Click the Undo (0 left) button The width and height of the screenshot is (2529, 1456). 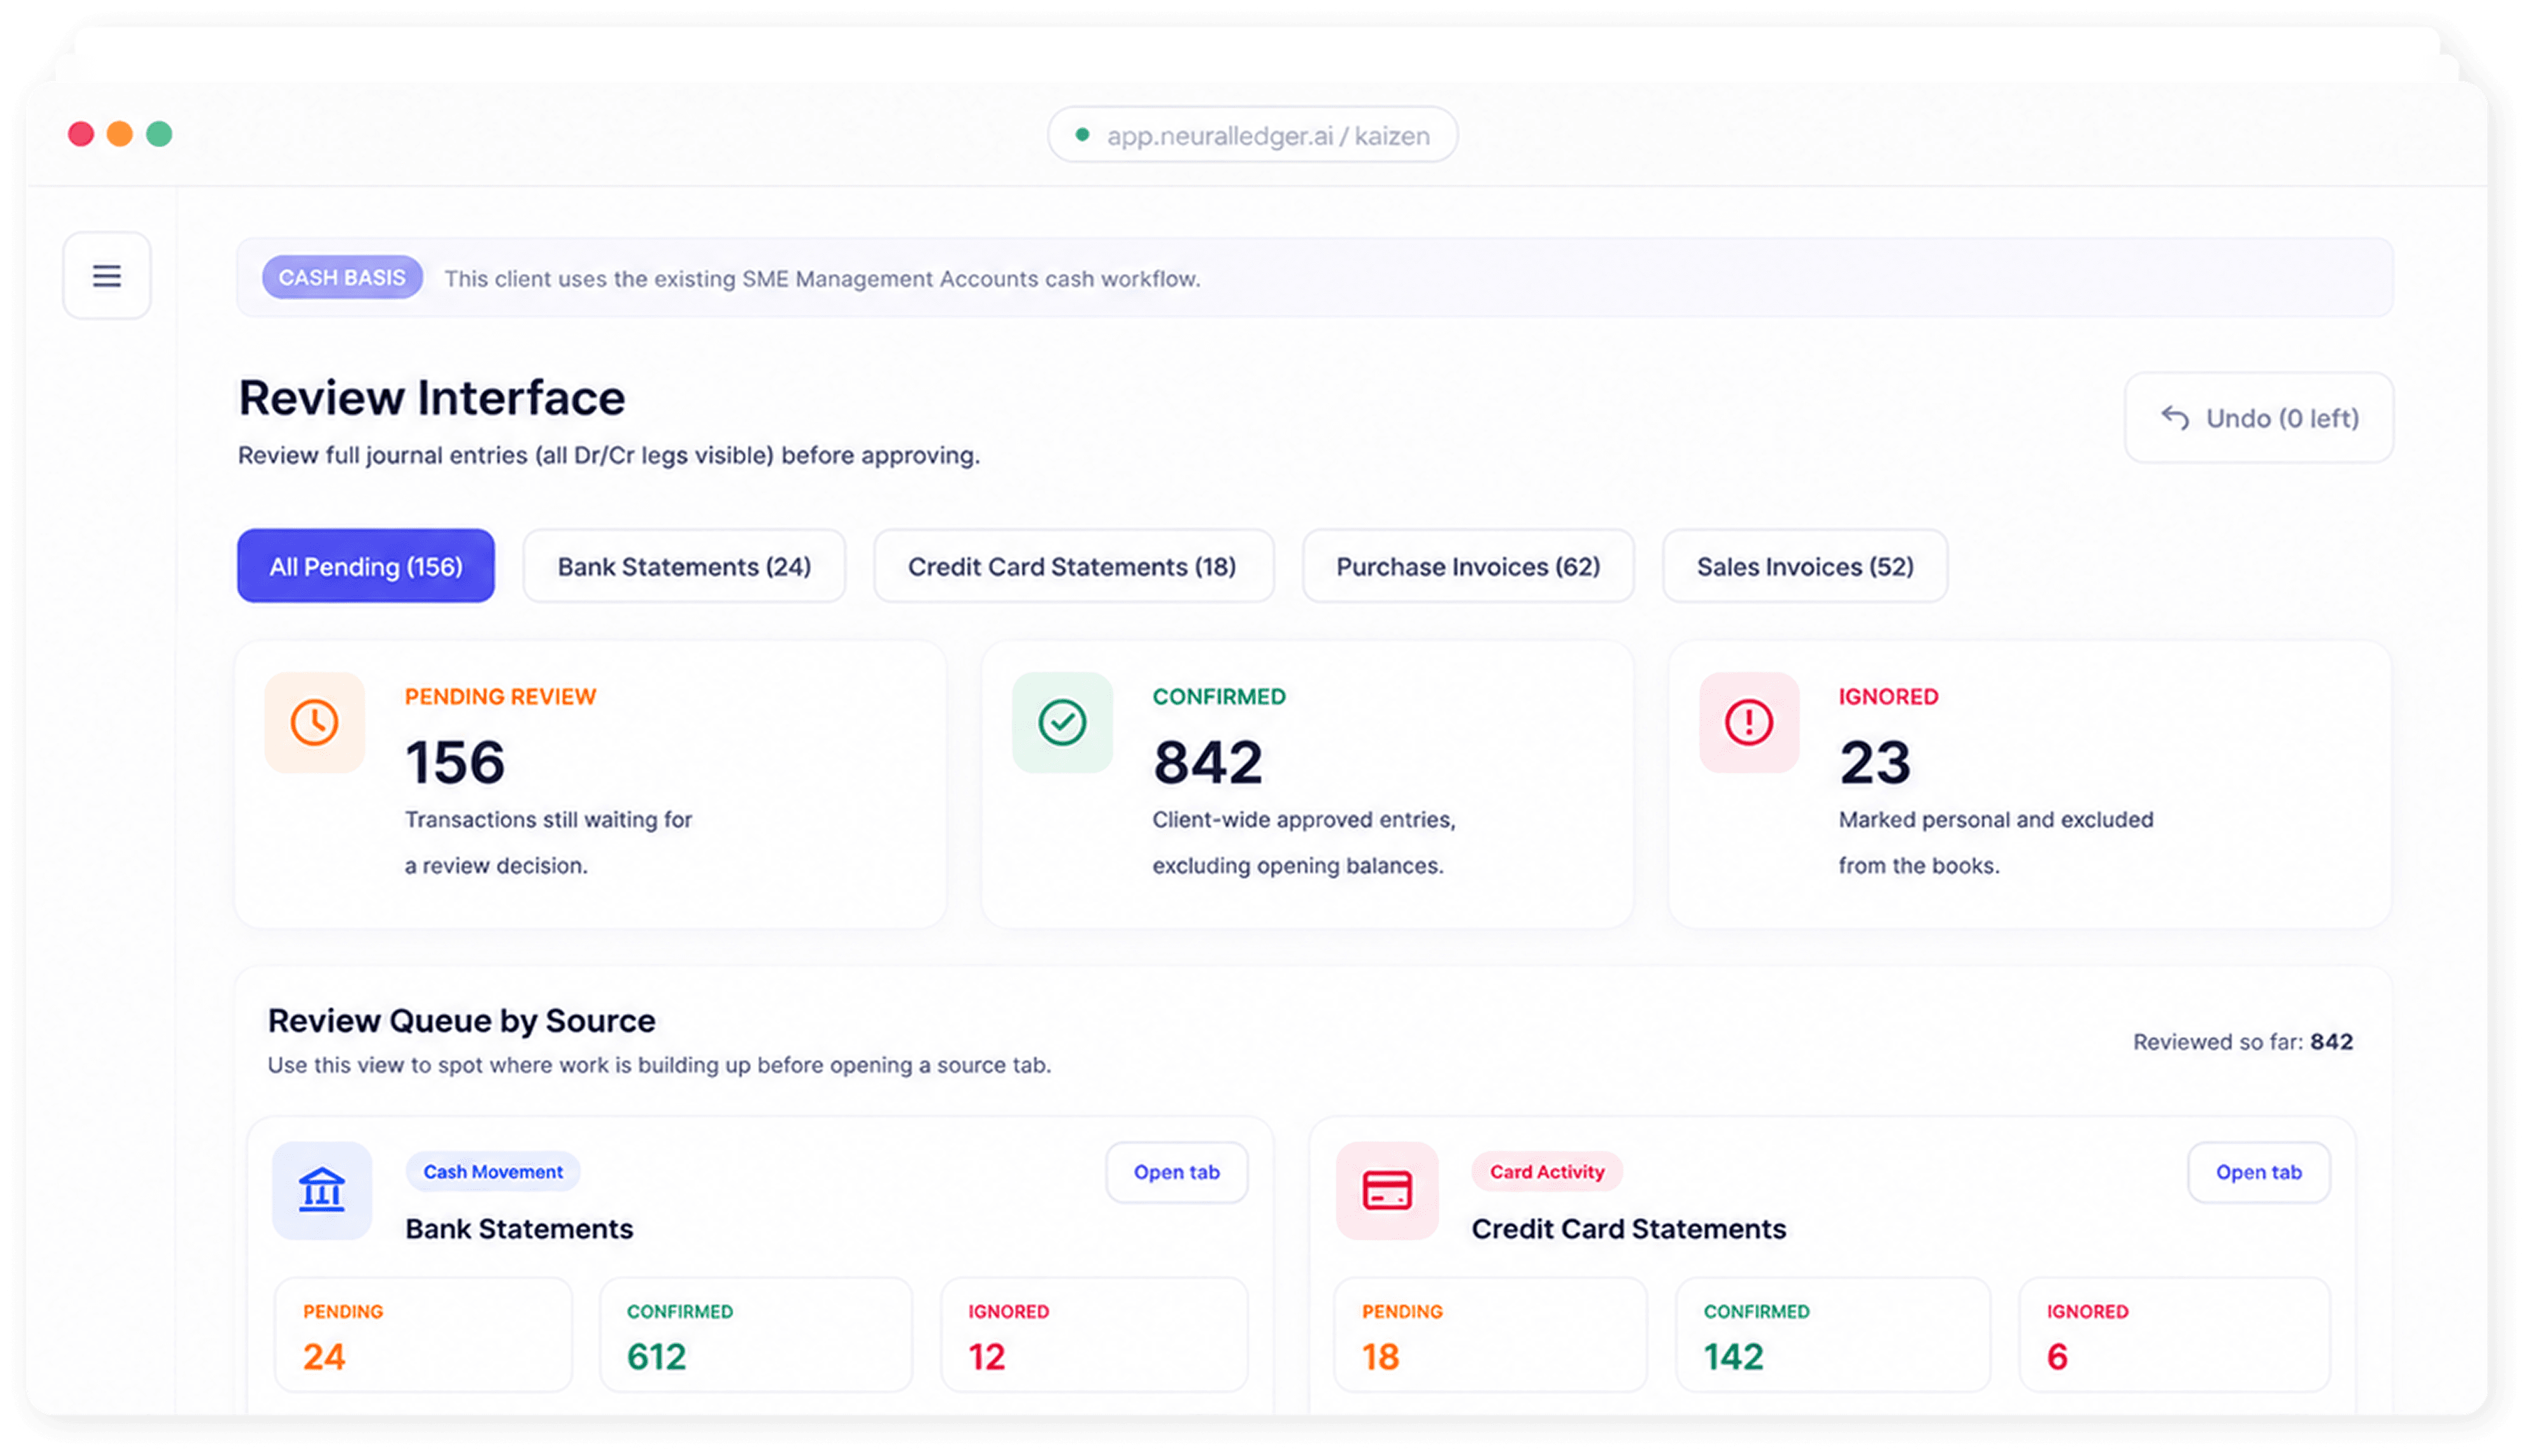[x=2259, y=418]
